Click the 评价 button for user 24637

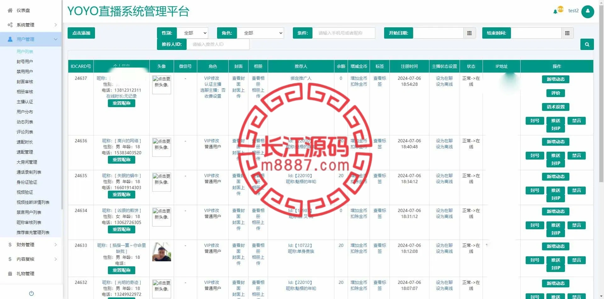coord(556,93)
